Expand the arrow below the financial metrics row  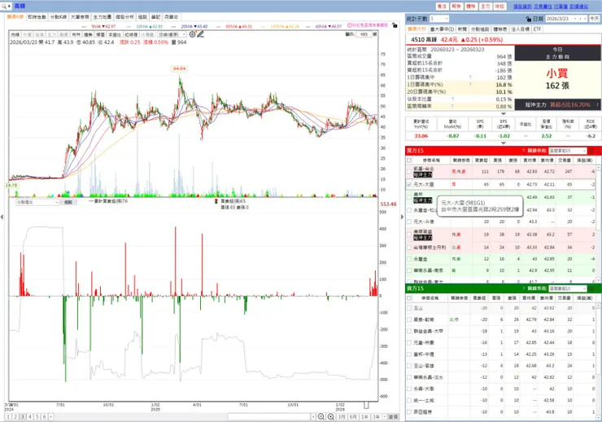coord(504,143)
